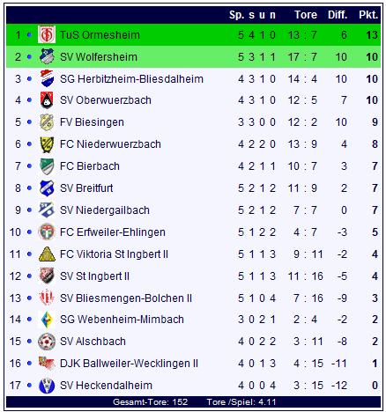Open the SV Breitfurt team name
Viewport: 386px width, 412px height.
click(x=86, y=188)
